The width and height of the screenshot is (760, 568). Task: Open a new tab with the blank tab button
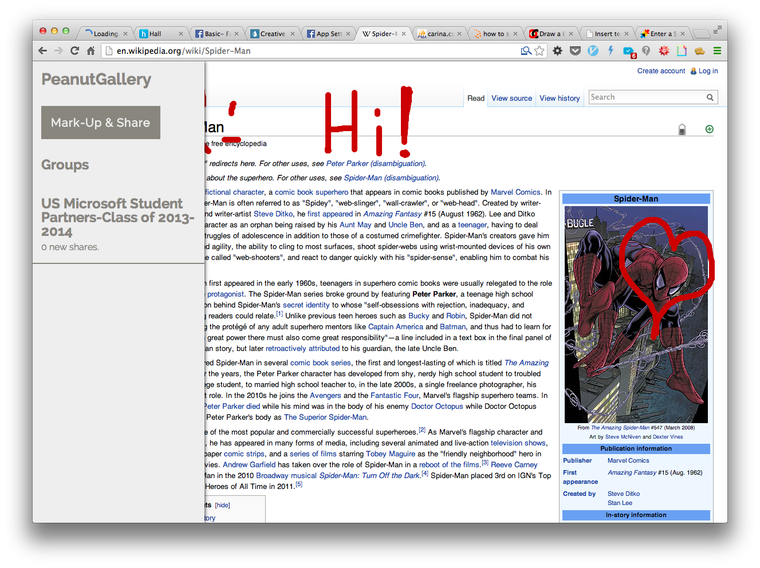tap(701, 34)
